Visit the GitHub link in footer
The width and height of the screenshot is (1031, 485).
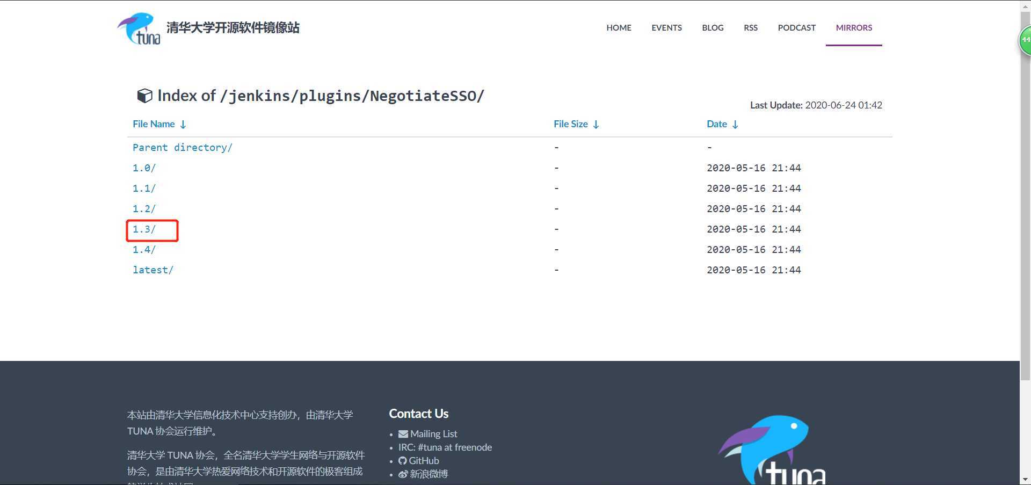[x=424, y=461]
